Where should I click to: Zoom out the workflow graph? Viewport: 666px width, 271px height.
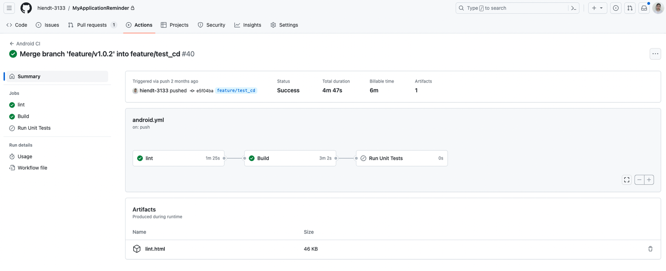(x=639, y=180)
